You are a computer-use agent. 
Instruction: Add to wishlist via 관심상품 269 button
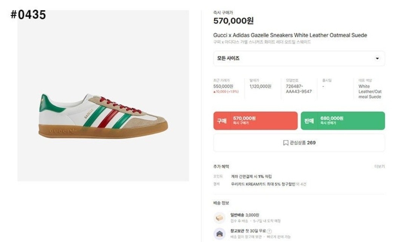299,143
